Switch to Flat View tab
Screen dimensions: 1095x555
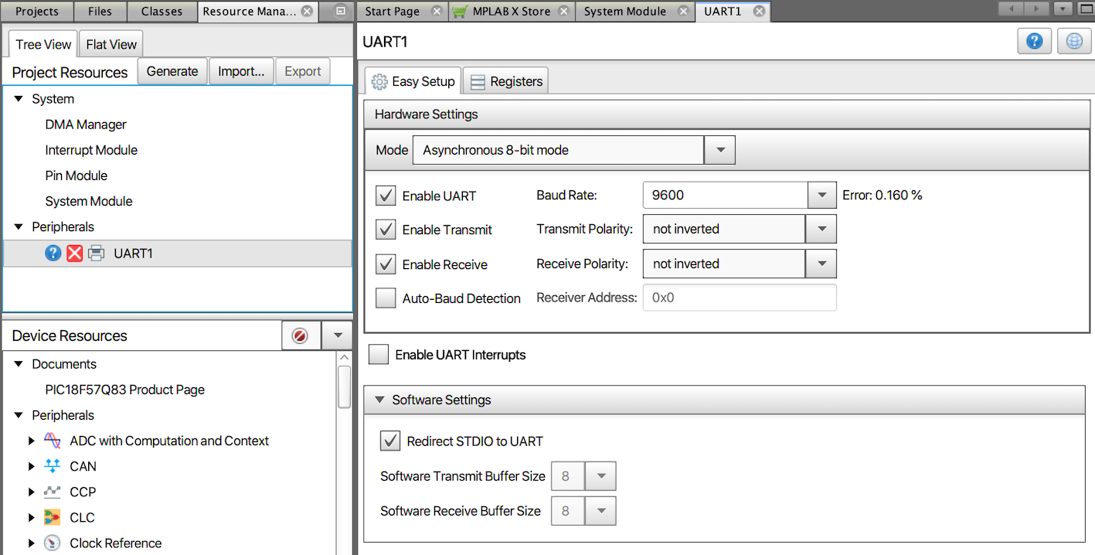(111, 44)
